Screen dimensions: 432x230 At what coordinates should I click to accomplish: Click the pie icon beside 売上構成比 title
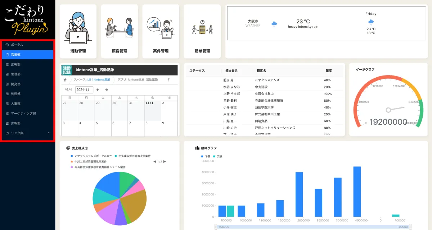(x=68, y=148)
